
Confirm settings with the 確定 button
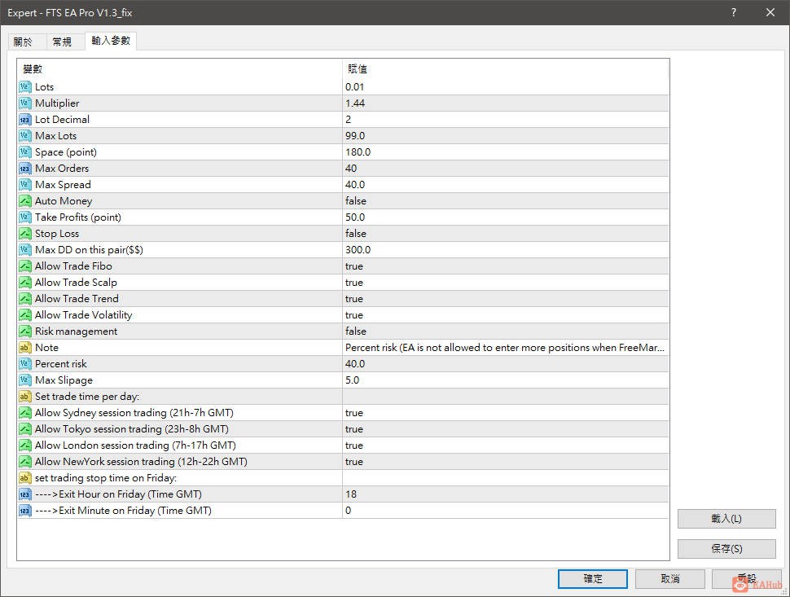593,579
